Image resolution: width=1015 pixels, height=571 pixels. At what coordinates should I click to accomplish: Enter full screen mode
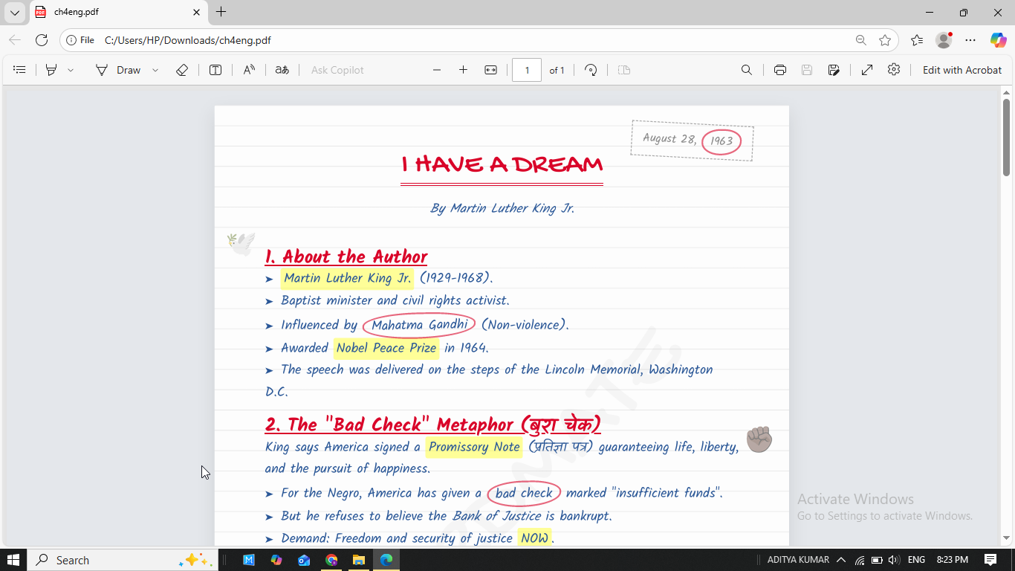867,70
